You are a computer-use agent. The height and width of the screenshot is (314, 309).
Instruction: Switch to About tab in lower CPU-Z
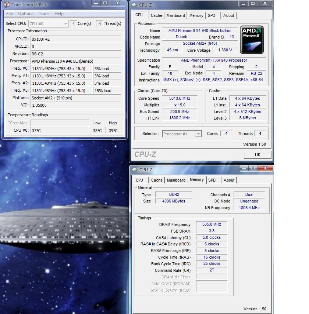229,180
